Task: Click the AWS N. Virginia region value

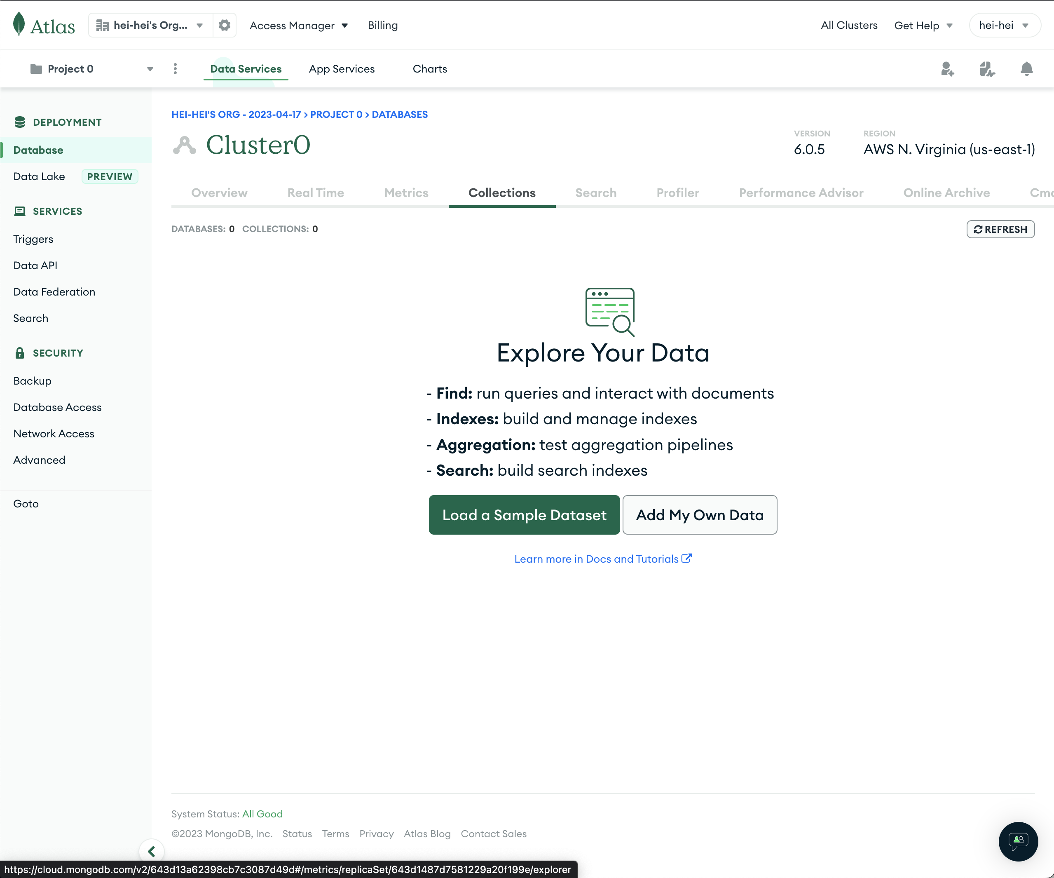Action: point(949,149)
